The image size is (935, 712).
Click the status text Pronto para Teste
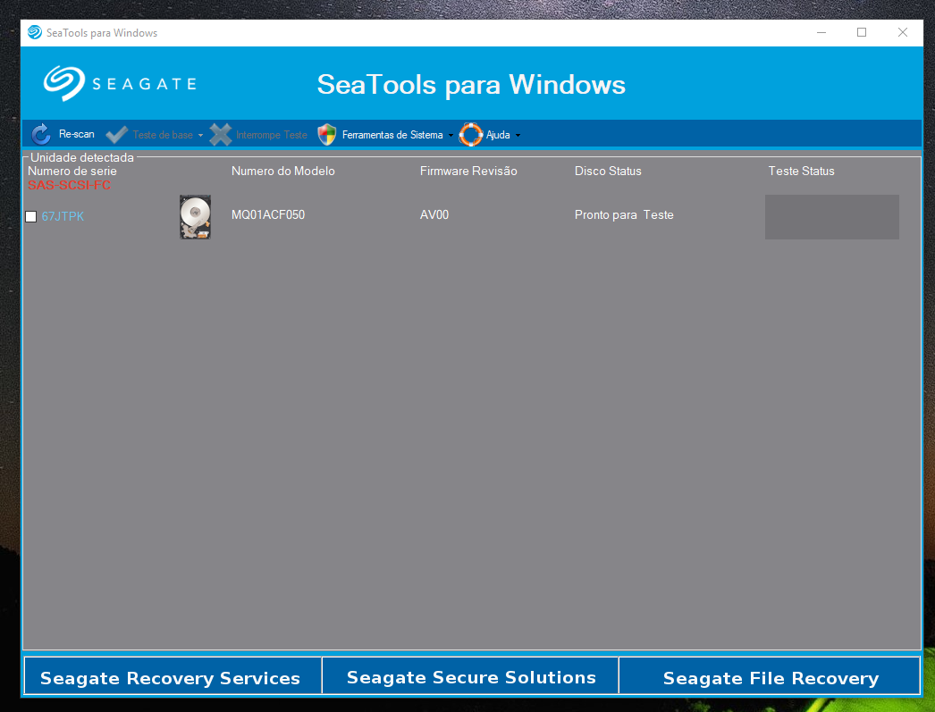click(x=624, y=214)
